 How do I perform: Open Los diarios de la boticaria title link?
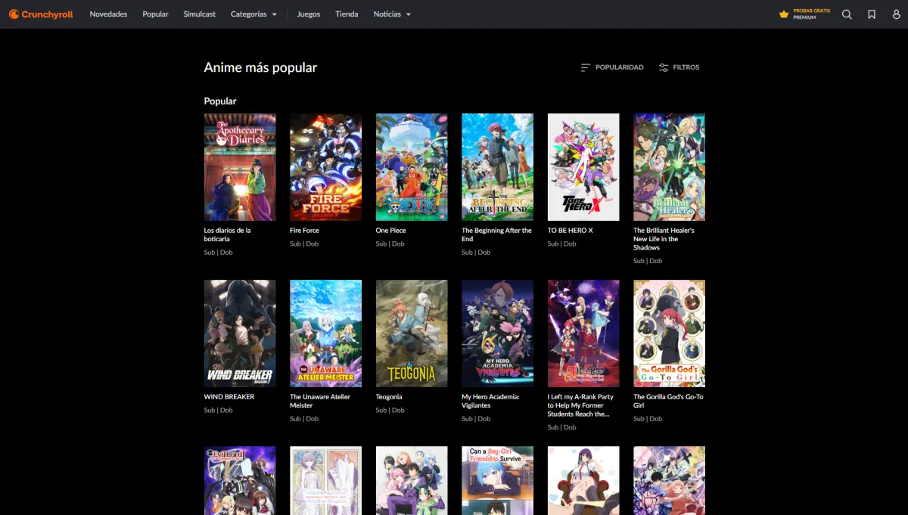coord(227,234)
